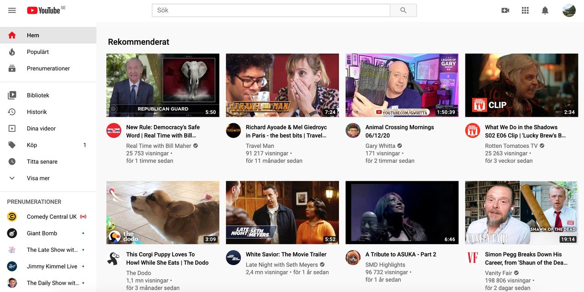Image resolution: width=584 pixels, height=292 pixels.
Task: Click Late Night with Seth Meyers avatar
Action: coord(233,258)
